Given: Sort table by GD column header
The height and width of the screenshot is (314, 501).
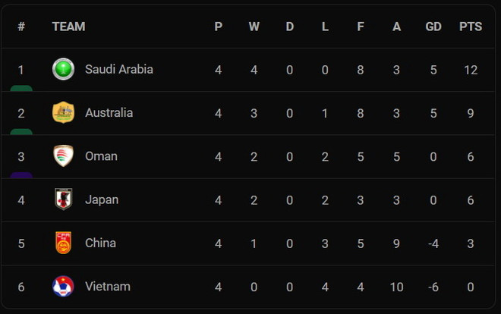Looking at the screenshot, I should tap(433, 27).
